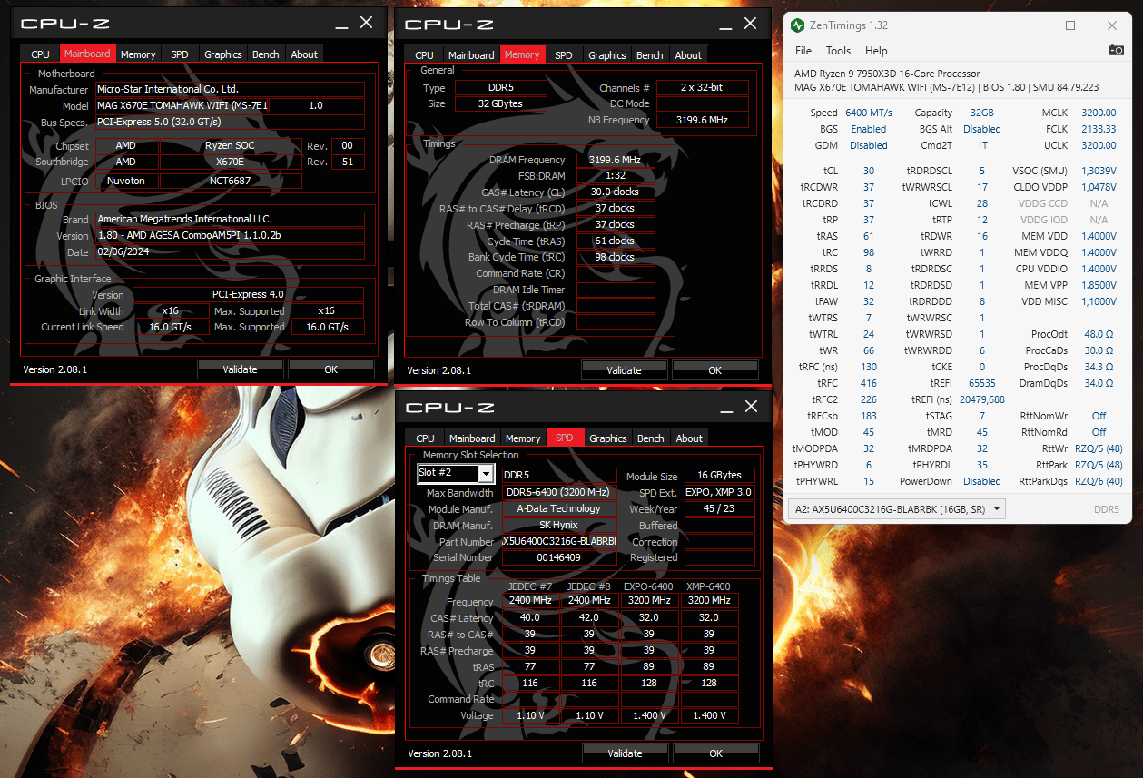
Task: Select CPU tab in the SPD CPU-Z window
Action: (x=425, y=438)
